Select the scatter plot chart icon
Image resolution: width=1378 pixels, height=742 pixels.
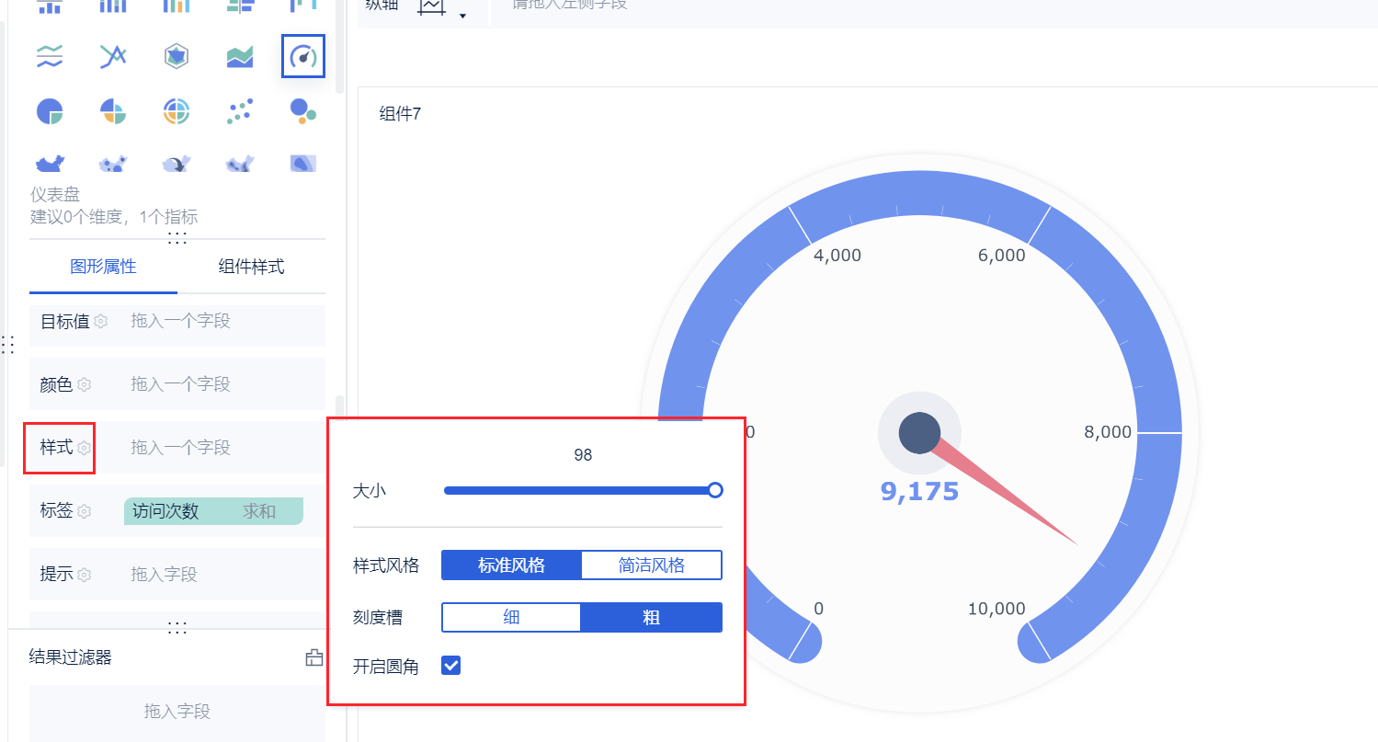tap(239, 112)
